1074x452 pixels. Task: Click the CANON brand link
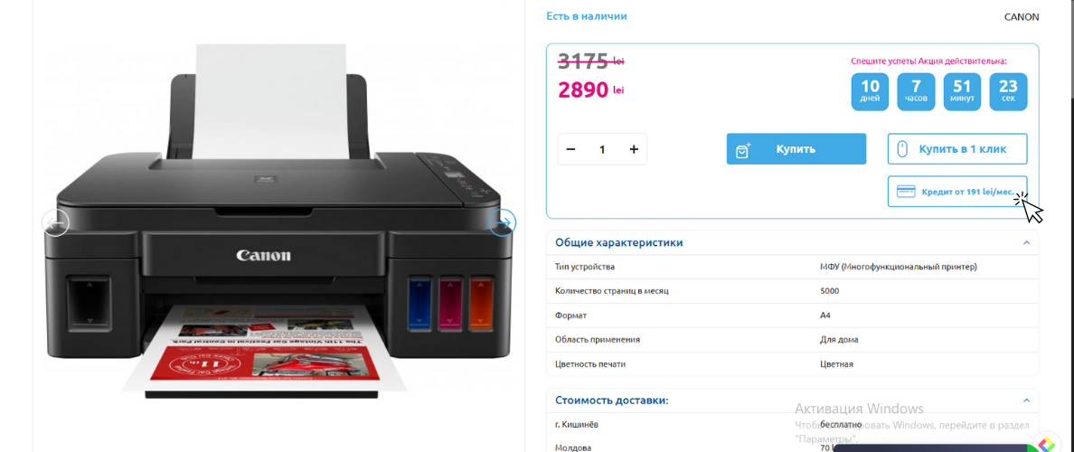tap(1022, 17)
